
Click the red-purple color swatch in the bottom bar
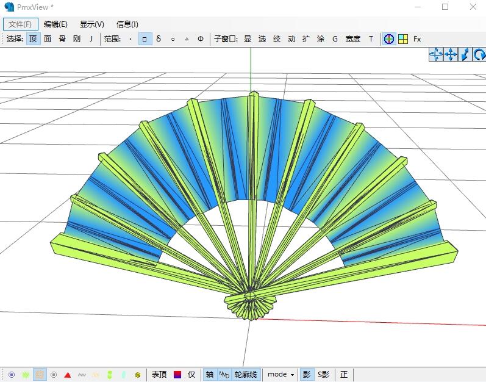177,375
